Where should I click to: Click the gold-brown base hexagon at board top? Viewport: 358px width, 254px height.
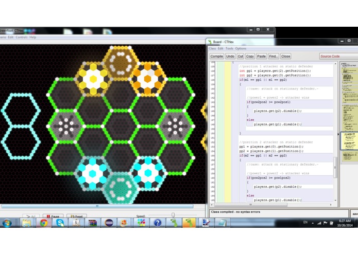[x=121, y=62]
